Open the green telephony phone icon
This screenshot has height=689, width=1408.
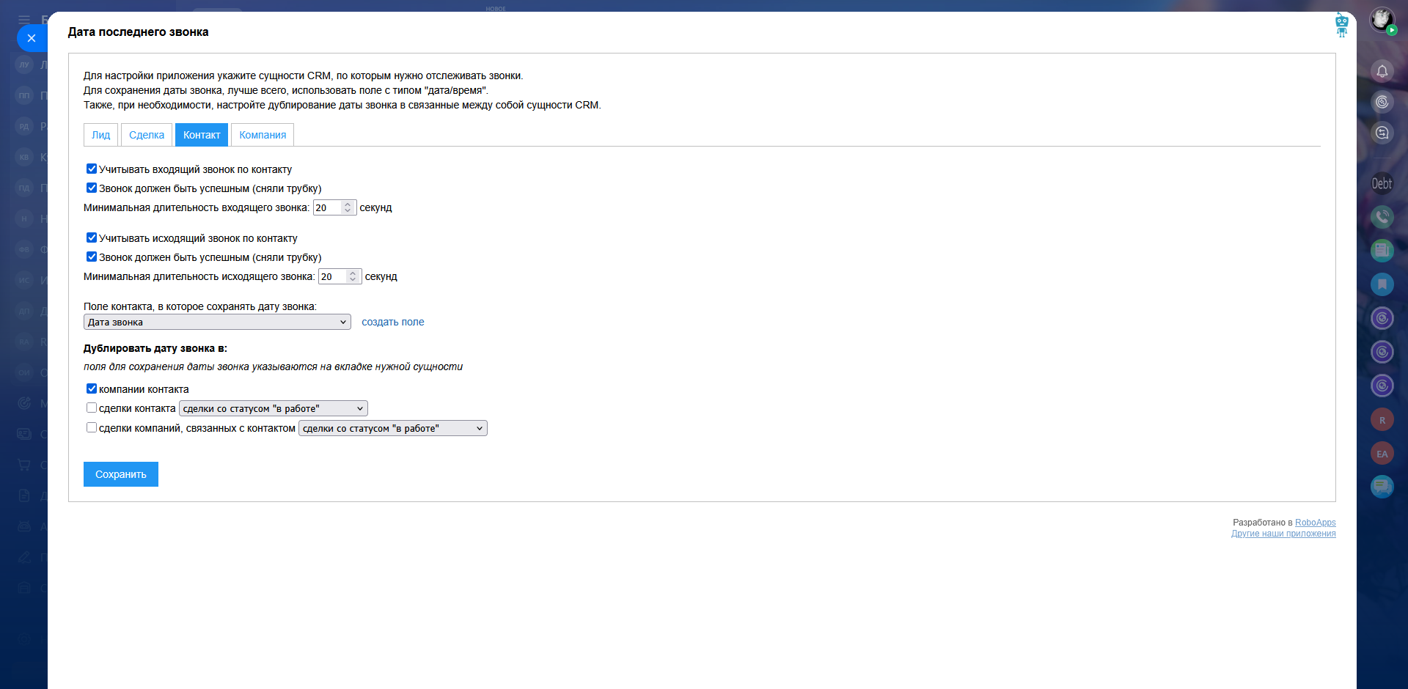coord(1382,217)
